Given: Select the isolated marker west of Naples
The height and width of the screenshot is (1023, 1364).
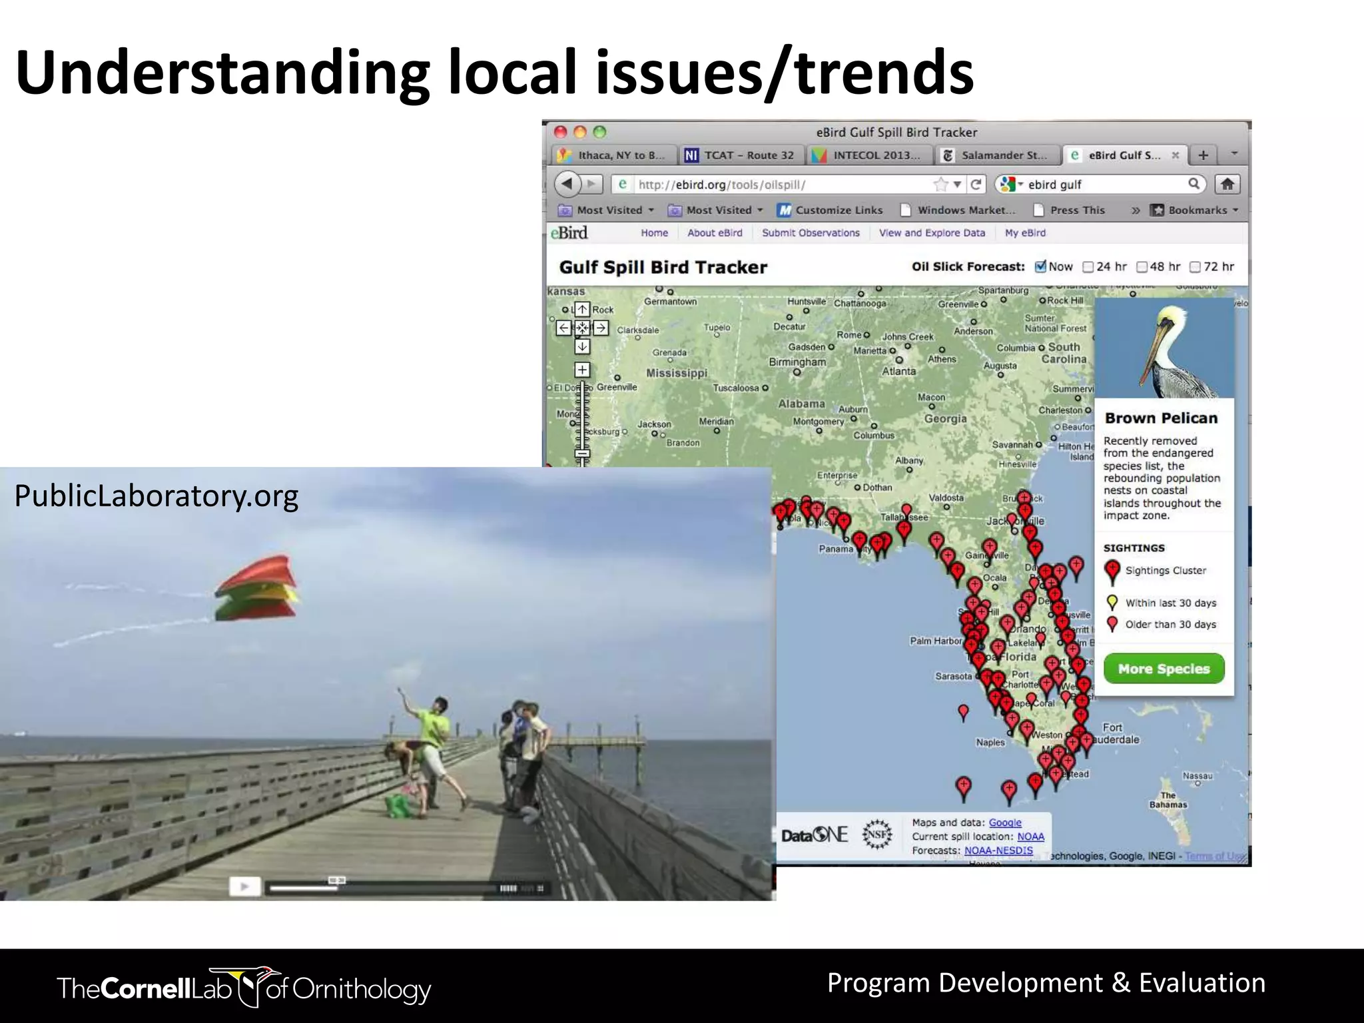Looking at the screenshot, I should 963,713.
